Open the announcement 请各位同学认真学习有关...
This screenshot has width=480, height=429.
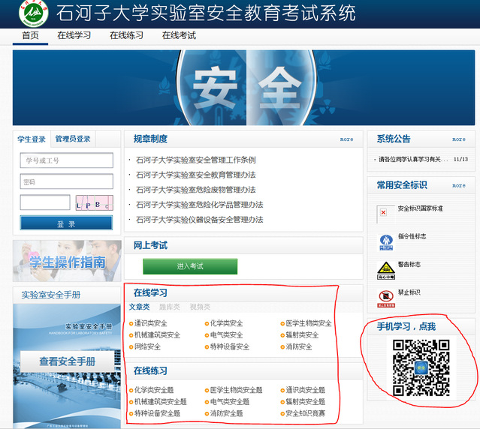pos(413,159)
